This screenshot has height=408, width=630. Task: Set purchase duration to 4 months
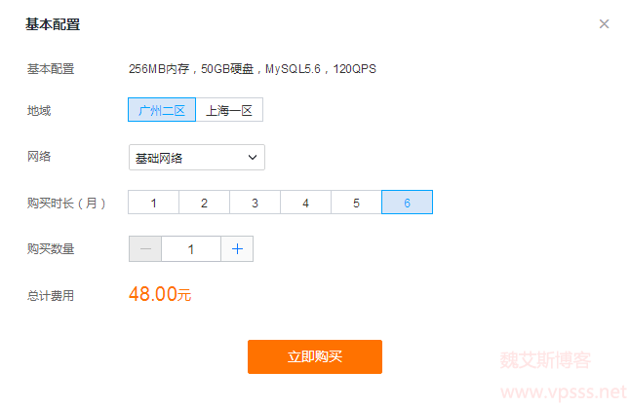coord(306,203)
